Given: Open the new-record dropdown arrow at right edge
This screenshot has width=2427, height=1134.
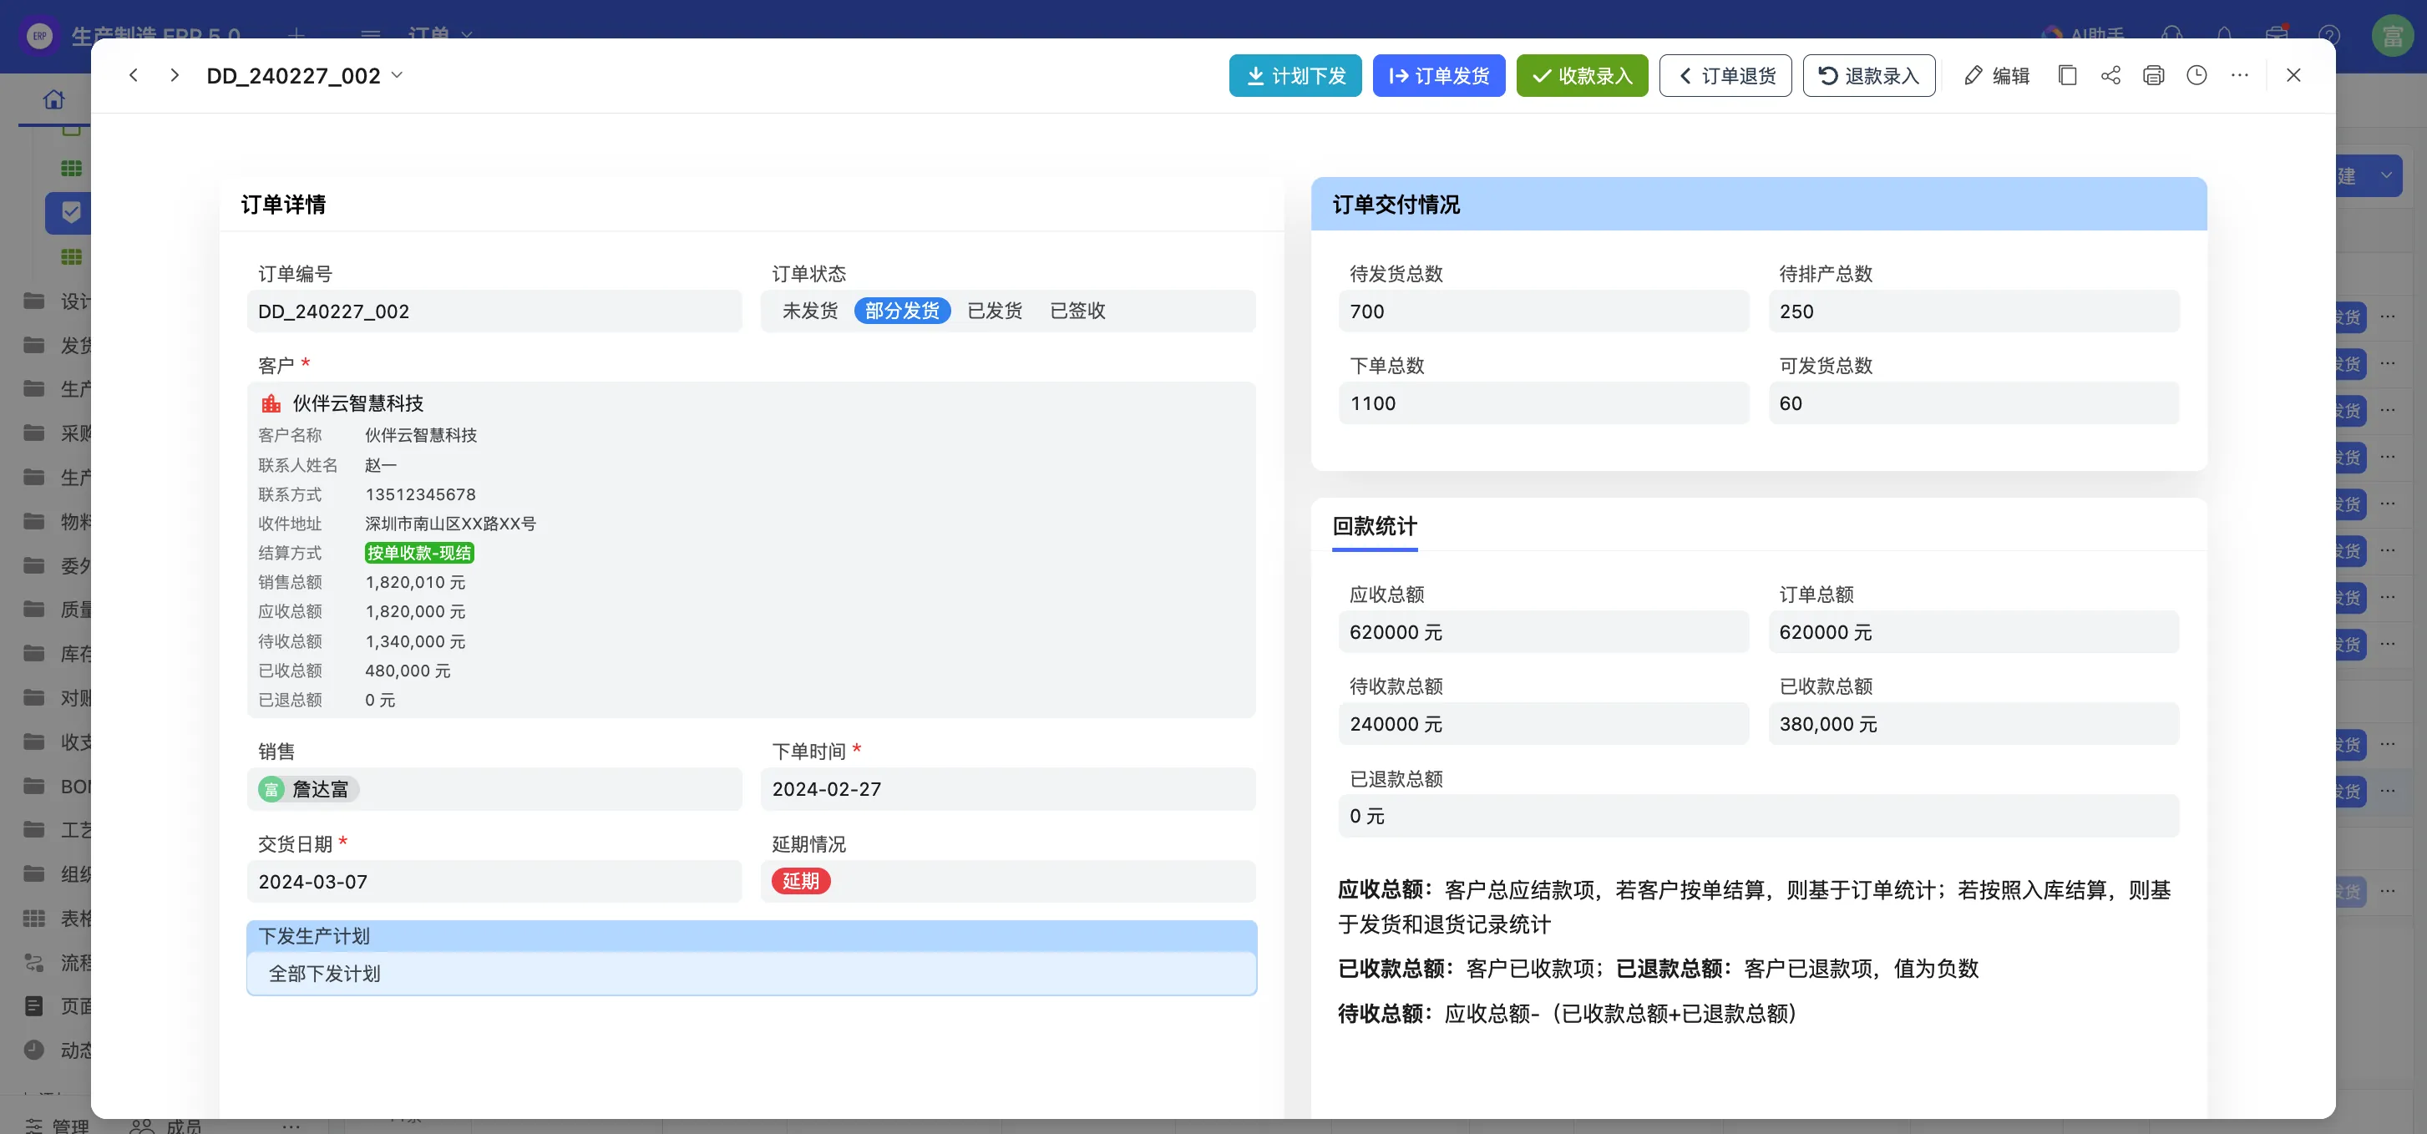Looking at the screenshot, I should pos(2385,175).
